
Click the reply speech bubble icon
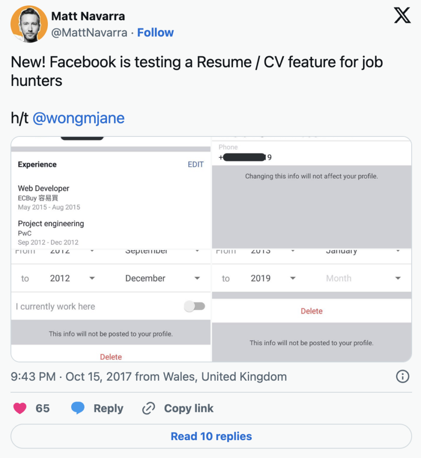click(78, 408)
